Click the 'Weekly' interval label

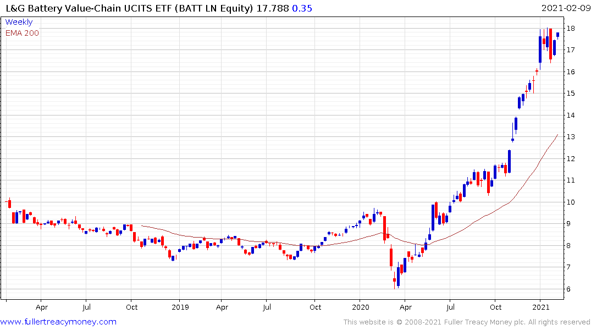(x=19, y=22)
